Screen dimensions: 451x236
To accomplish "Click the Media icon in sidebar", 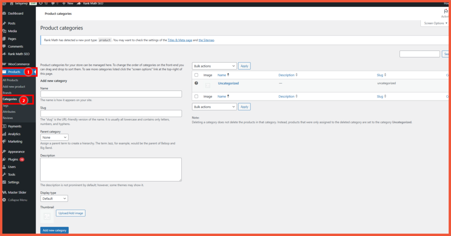I will click(4, 31).
